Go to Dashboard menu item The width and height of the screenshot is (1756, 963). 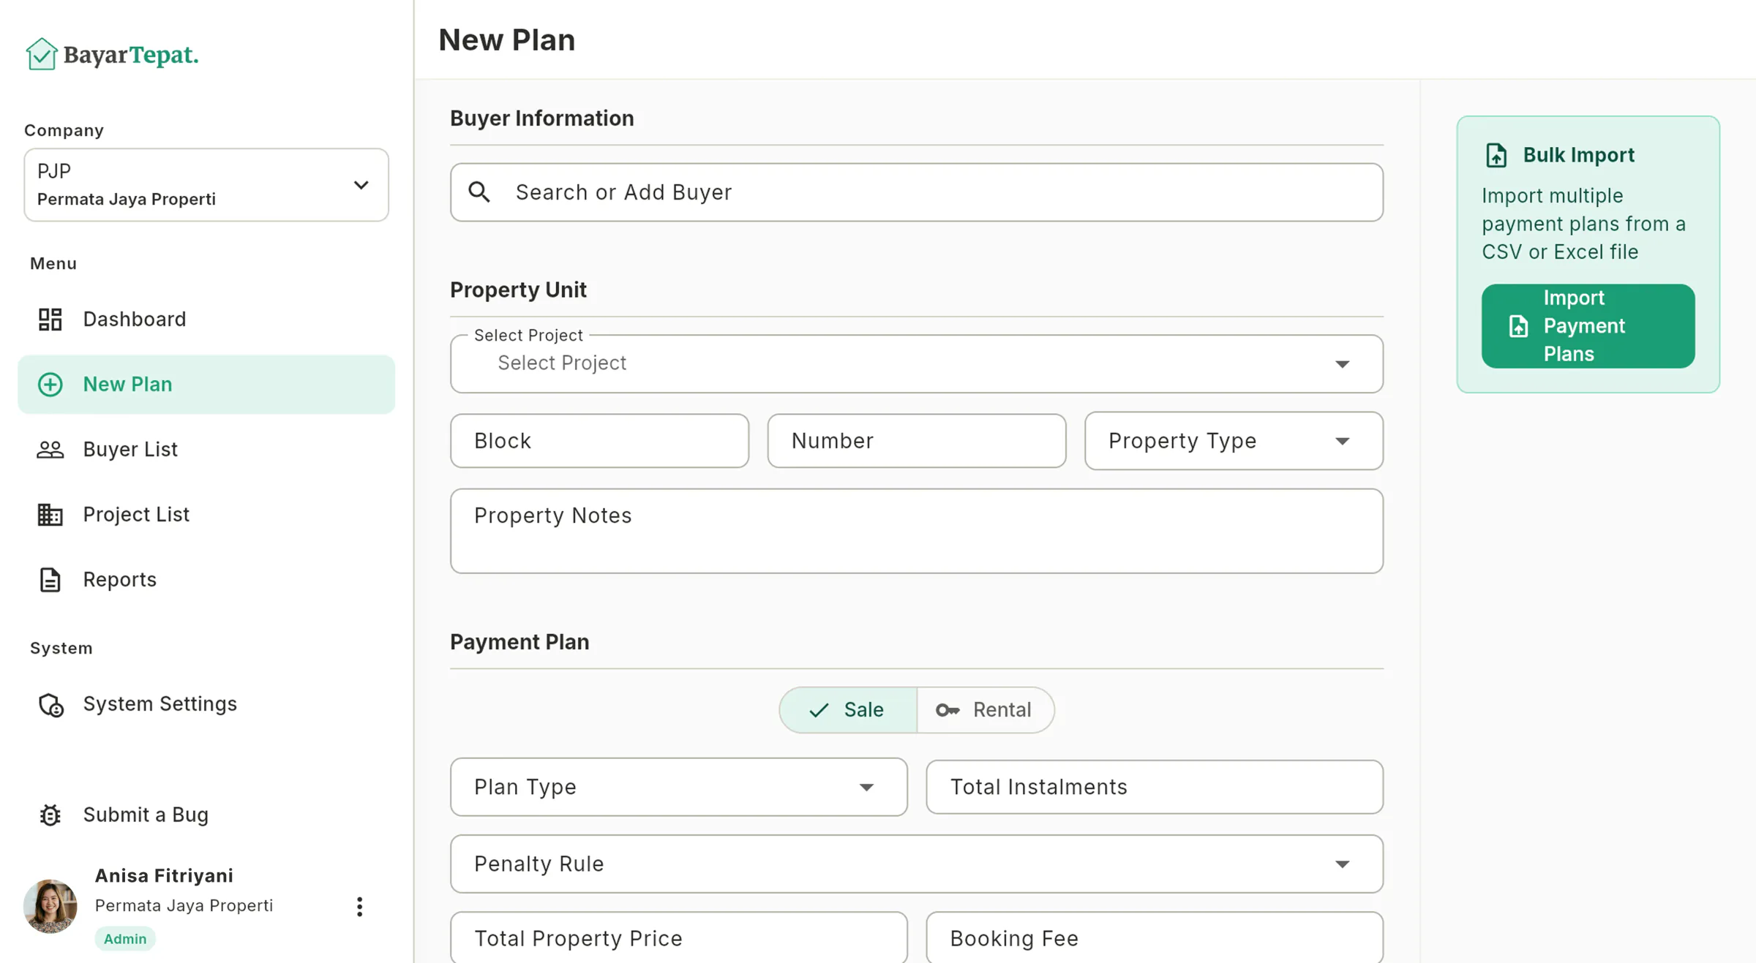pos(206,320)
